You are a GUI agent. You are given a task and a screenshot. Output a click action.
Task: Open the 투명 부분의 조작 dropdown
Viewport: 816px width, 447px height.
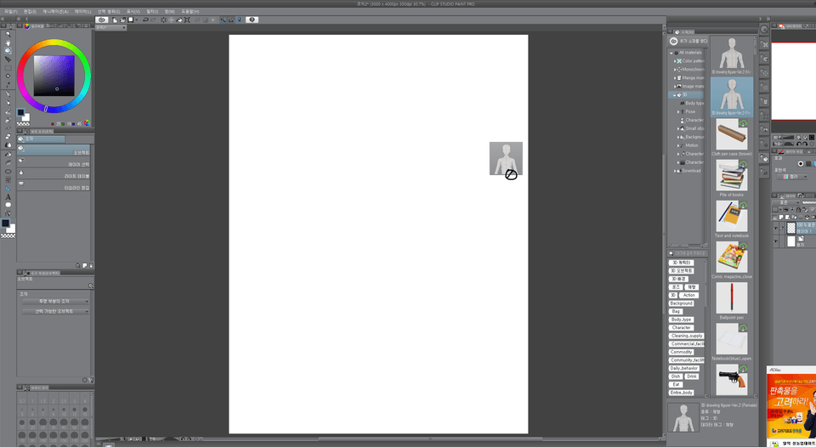pos(55,302)
